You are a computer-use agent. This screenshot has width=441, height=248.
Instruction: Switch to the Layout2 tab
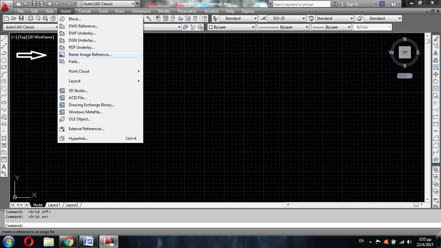point(72,205)
